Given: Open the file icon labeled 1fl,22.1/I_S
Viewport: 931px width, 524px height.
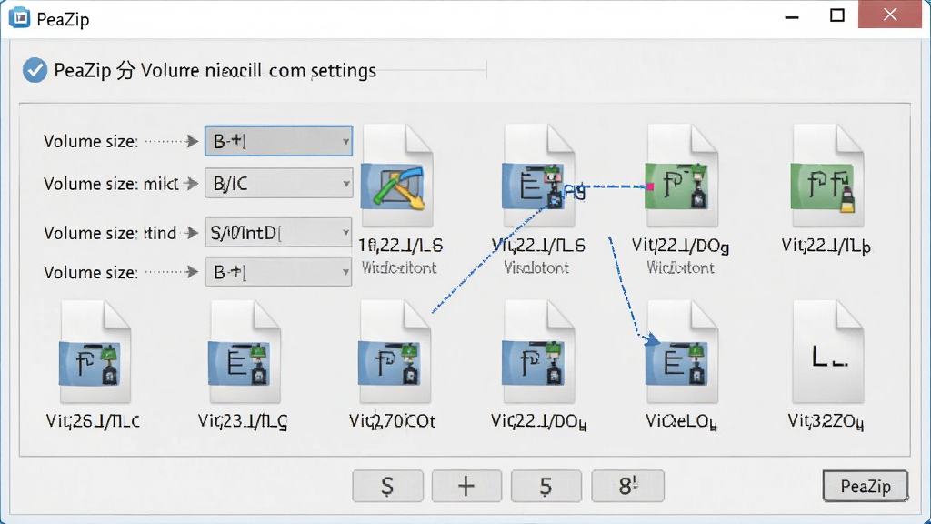Looking at the screenshot, I should [396, 176].
